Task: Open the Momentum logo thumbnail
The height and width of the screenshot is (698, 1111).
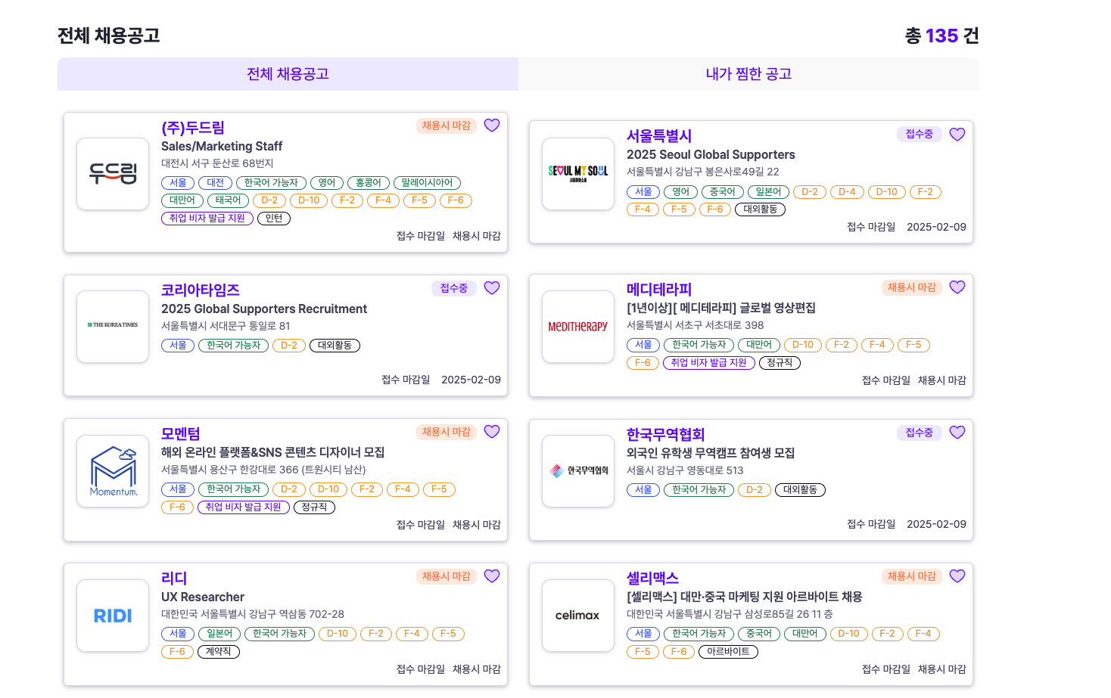Action: 113,471
